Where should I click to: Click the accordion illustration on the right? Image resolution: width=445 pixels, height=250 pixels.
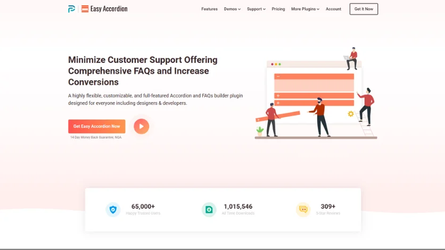pyautogui.click(x=316, y=93)
